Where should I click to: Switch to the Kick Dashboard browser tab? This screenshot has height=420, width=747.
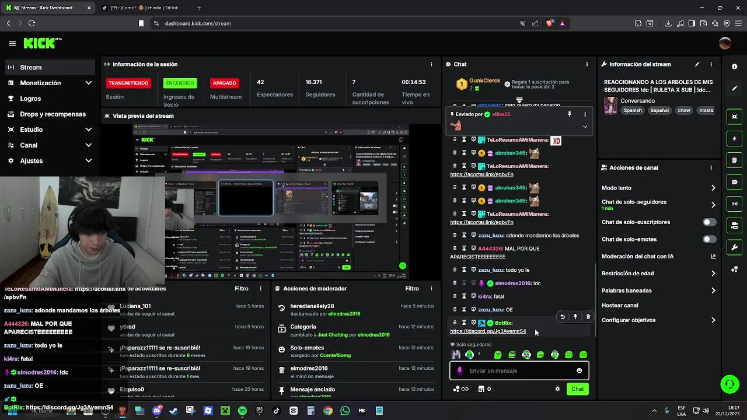coord(48,8)
